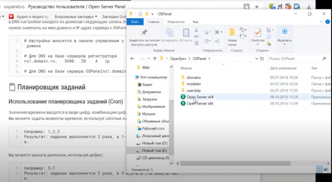The image size is (332, 182).
Task: Open the Delete dropdown arrow beside the X
Action: [221, 32]
